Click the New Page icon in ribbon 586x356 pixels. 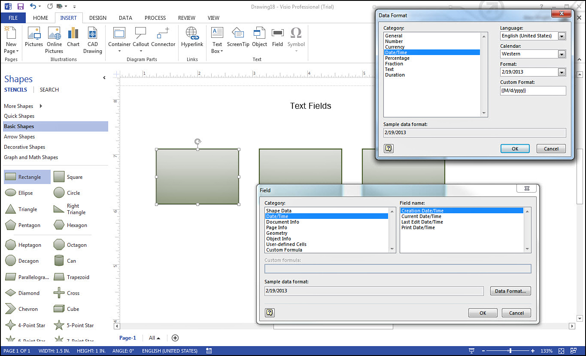[11, 33]
